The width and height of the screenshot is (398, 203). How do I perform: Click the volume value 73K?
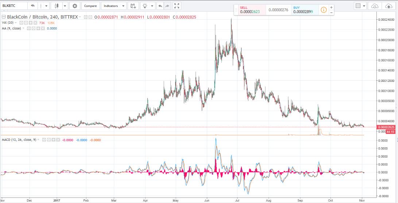[x=42, y=23]
